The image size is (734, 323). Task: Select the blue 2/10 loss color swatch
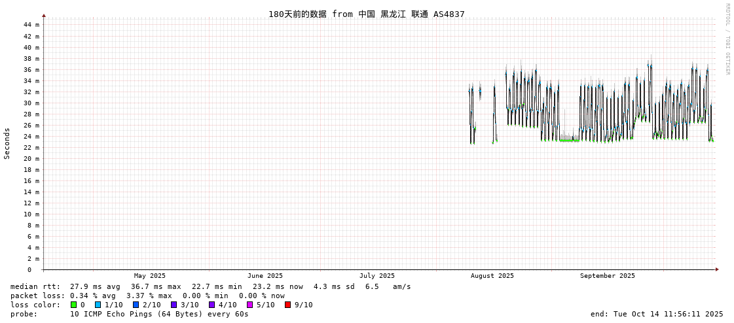pyautogui.click(x=136, y=305)
